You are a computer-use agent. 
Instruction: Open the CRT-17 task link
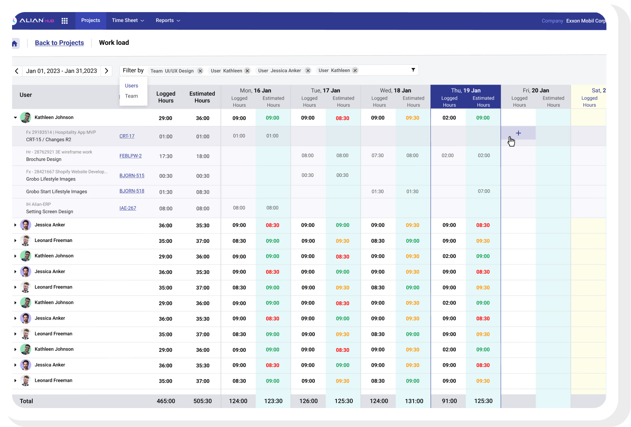pyautogui.click(x=127, y=136)
